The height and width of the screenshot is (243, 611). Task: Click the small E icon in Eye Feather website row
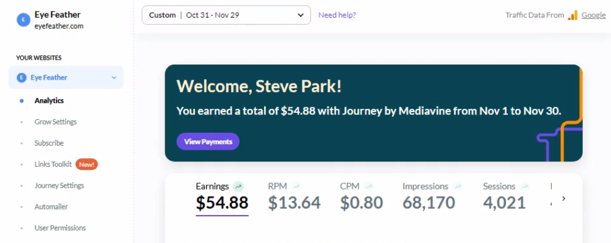pos(21,77)
